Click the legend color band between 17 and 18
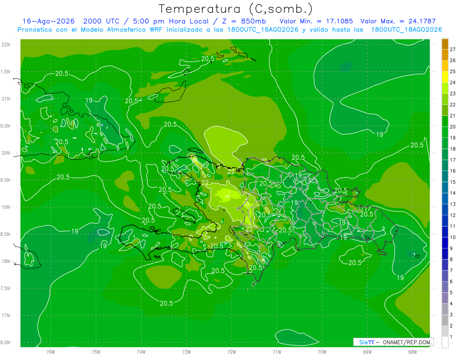This screenshot has width=463, height=357. (445, 154)
